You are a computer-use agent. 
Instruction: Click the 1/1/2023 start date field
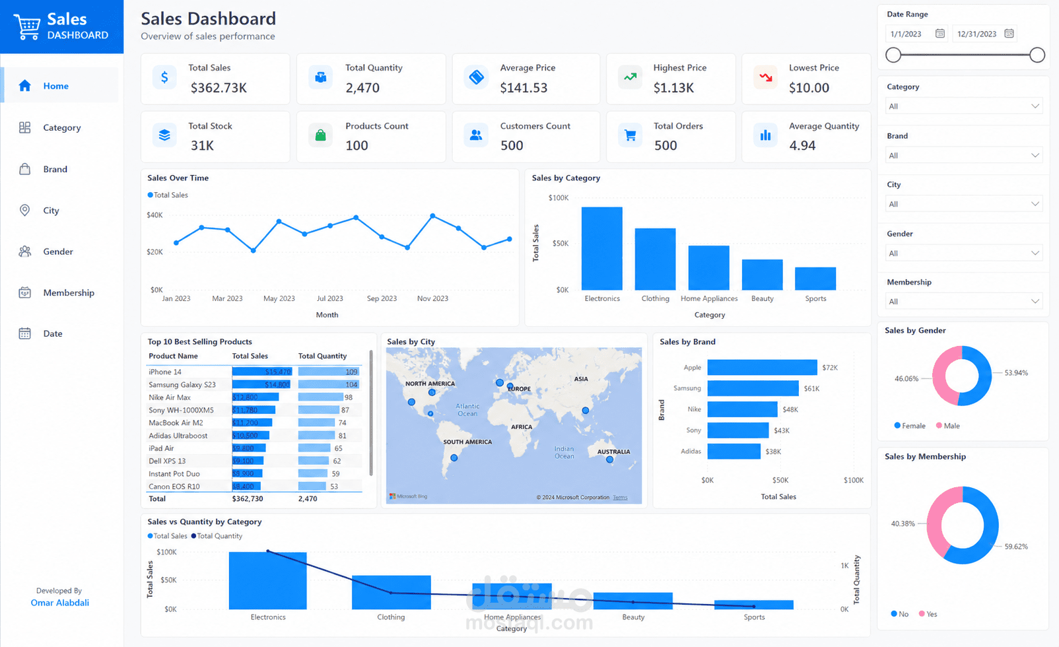point(916,34)
